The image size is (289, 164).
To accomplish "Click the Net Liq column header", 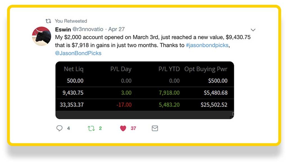I will (x=74, y=69).
